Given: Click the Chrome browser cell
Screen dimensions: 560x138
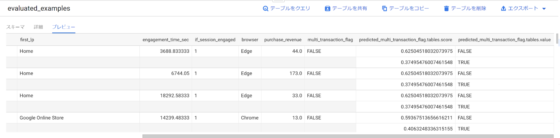Looking at the screenshot, I should [250, 118].
